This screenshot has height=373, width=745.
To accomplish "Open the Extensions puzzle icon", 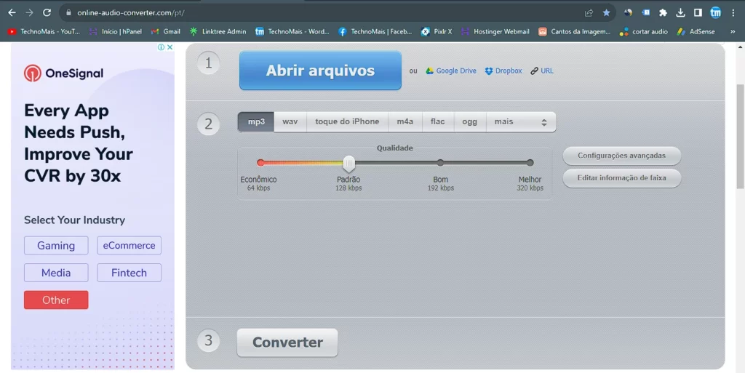I will 663,13.
